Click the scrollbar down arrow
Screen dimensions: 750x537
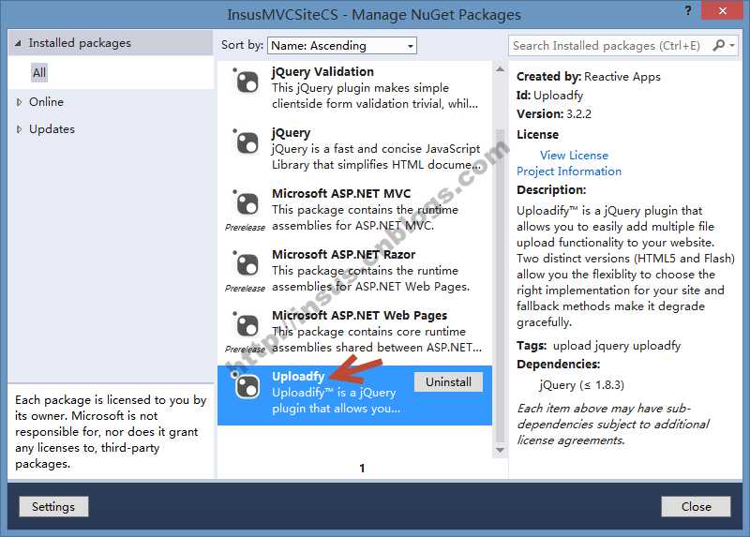pos(500,451)
